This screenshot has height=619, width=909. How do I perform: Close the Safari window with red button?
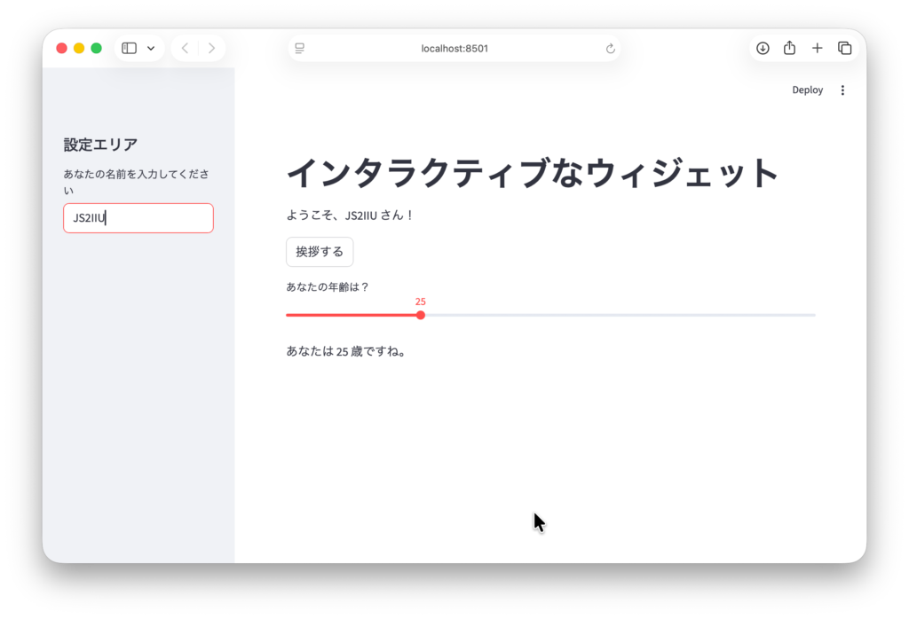pos(61,48)
